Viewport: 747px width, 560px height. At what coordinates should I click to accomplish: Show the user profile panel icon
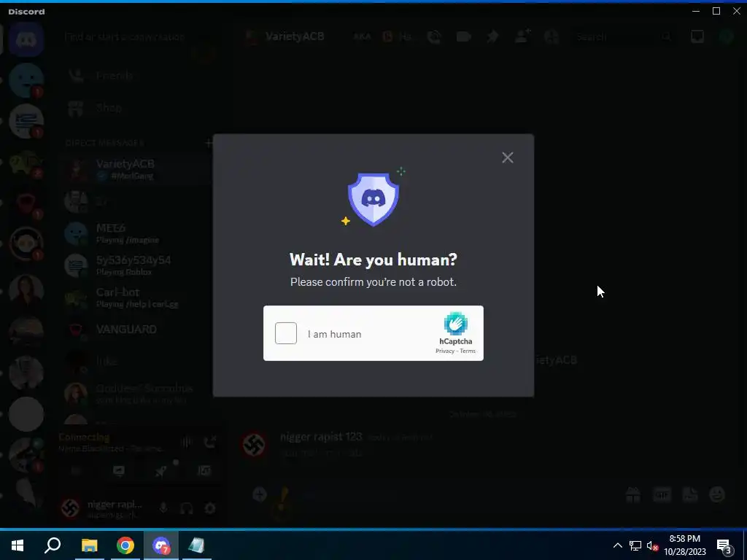[x=551, y=36]
